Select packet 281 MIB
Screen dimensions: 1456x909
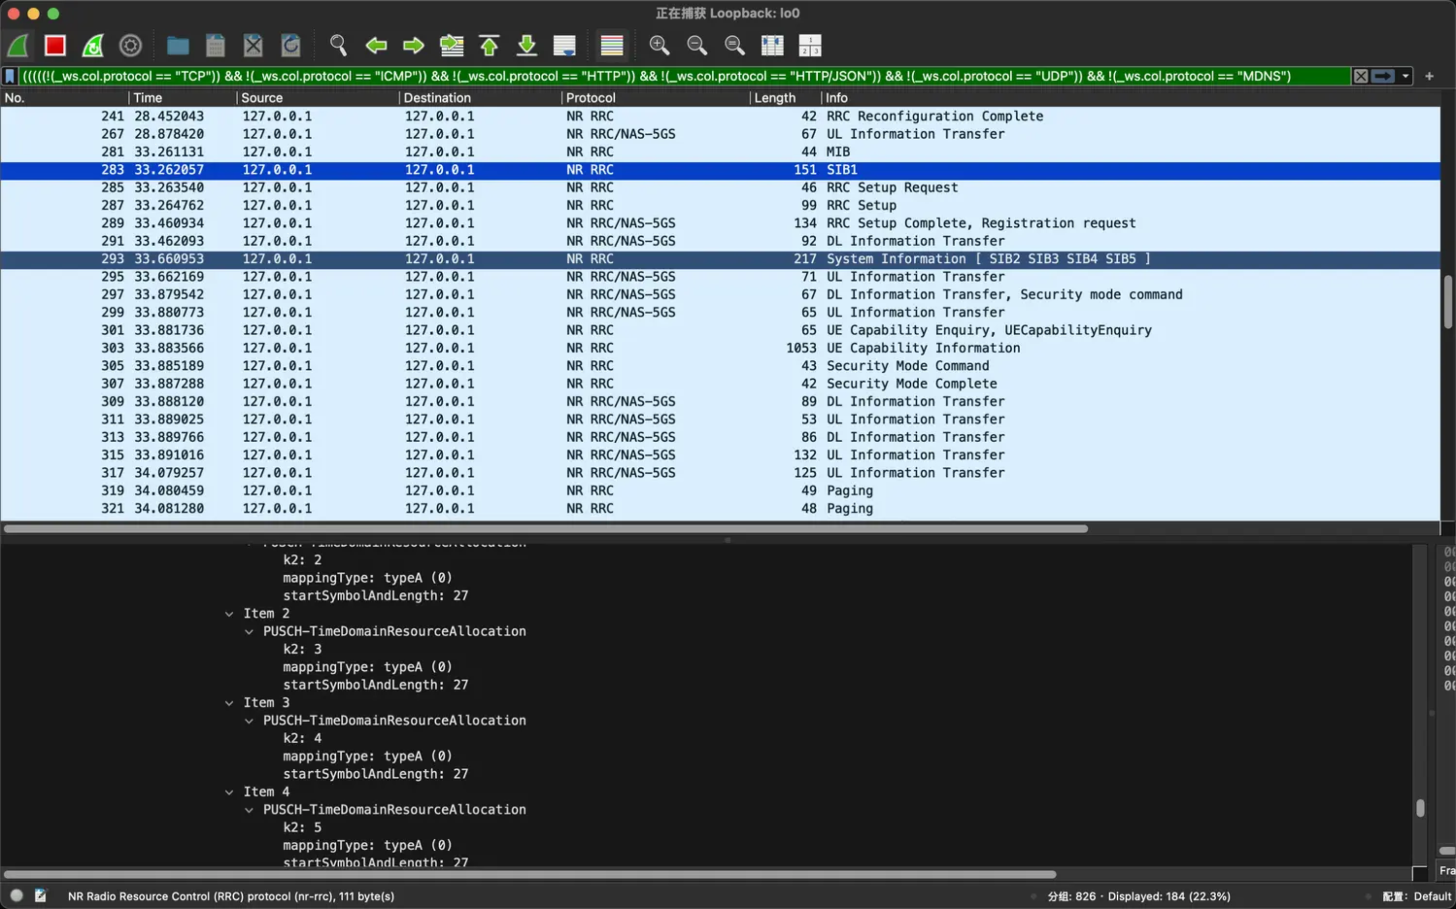click(720, 152)
